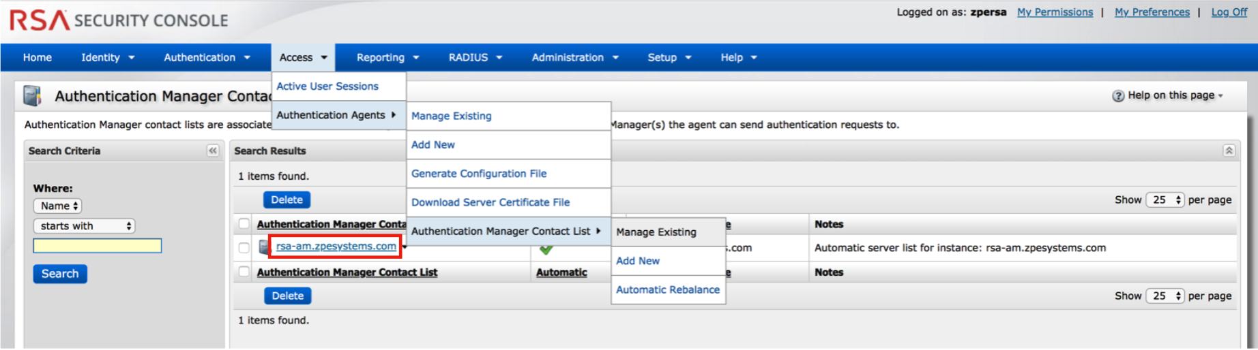1258x350 pixels.
Task: Open the 'starts with' operator dropdown
Action: pos(85,226)
